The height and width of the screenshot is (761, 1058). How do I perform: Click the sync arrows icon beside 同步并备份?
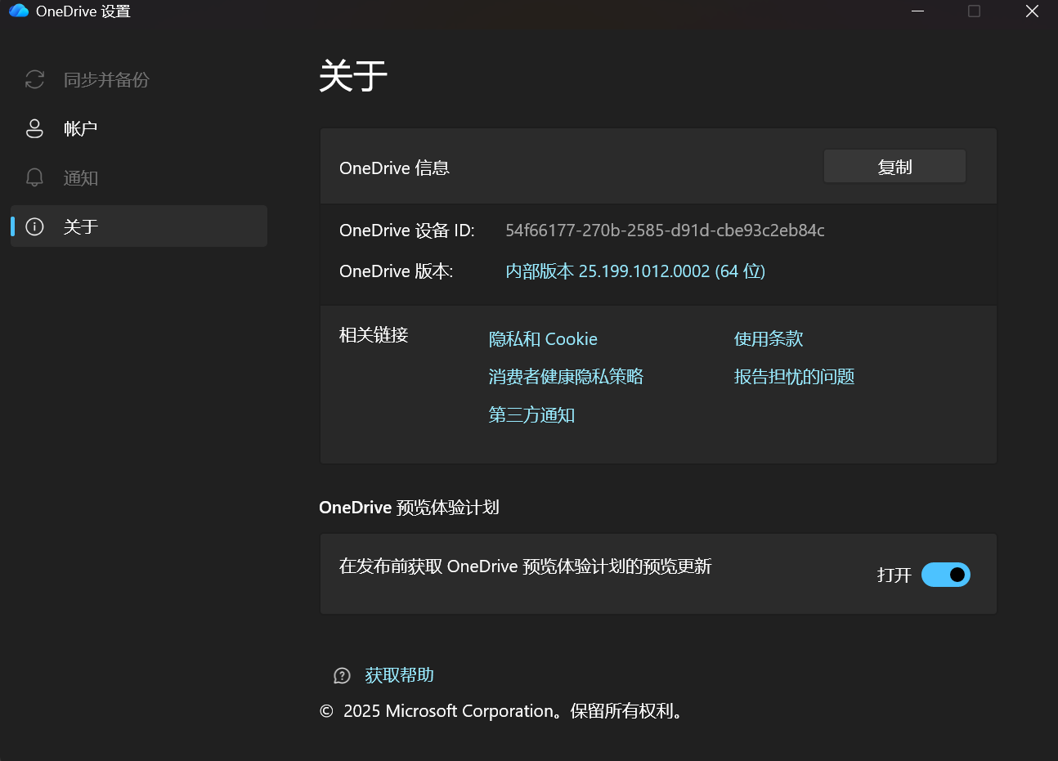tap(34, 79)
